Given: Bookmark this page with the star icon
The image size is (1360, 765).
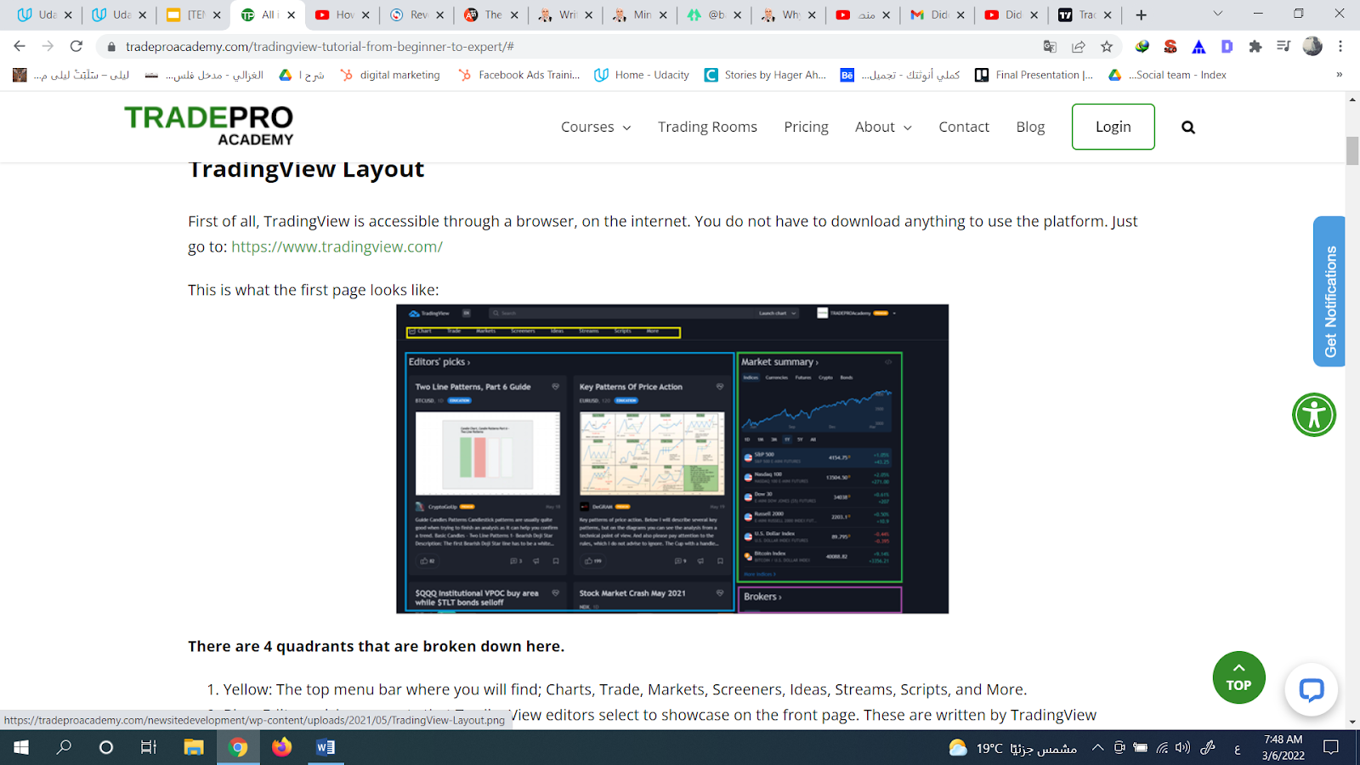Looking at the screenshot, I should 1107,47.
